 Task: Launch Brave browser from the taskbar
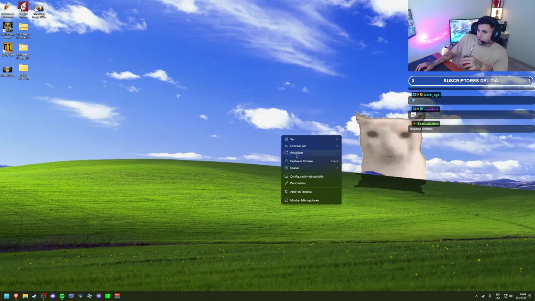16,296
